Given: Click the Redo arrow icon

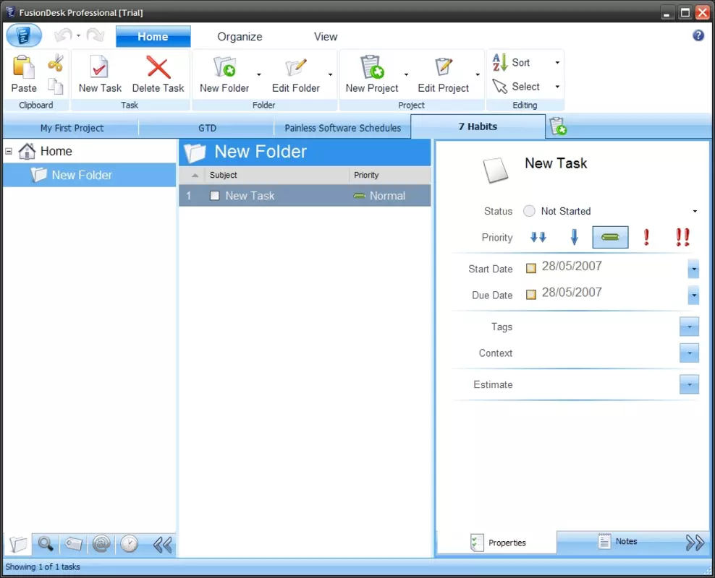Looking at the screenshot, I should pos(96,35).
